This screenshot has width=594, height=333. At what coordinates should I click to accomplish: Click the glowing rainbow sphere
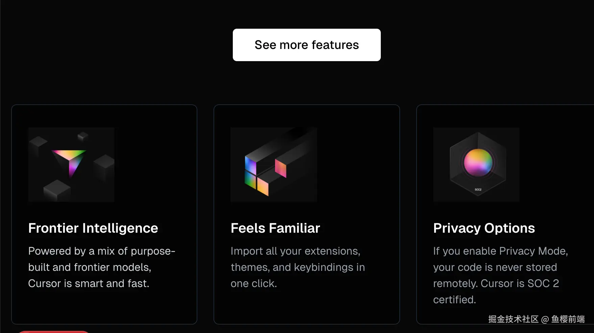tap(478, 162)
